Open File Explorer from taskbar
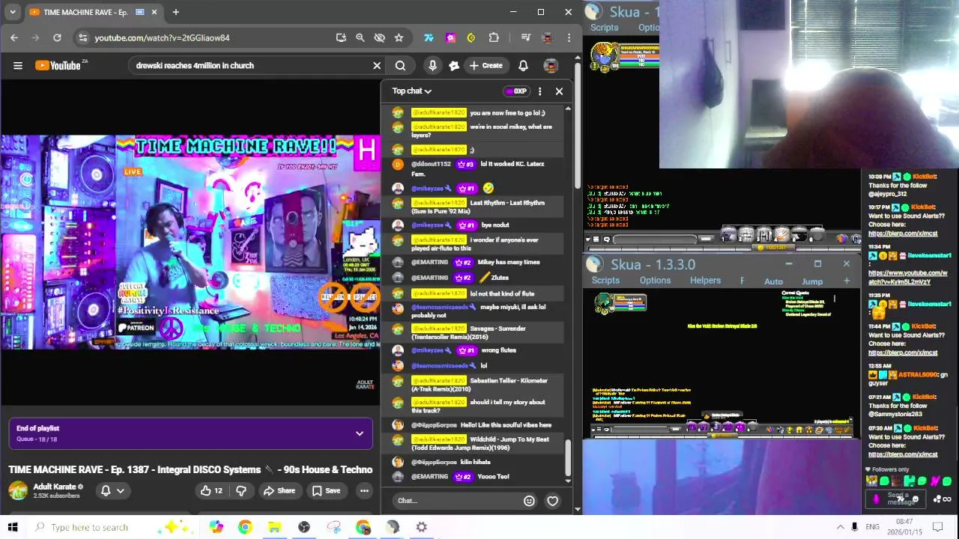The height and width of the screenshot is (539, 959). [x=274, y=527]
